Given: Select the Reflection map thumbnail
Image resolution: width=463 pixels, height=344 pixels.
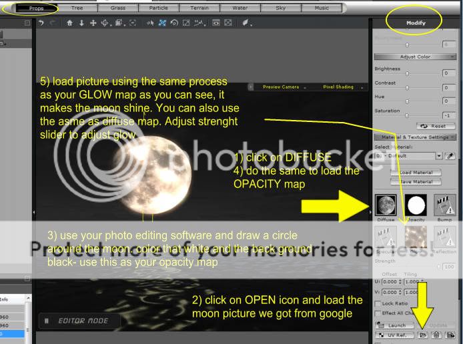Looking at the screenshot, I should tap(445, 237).
